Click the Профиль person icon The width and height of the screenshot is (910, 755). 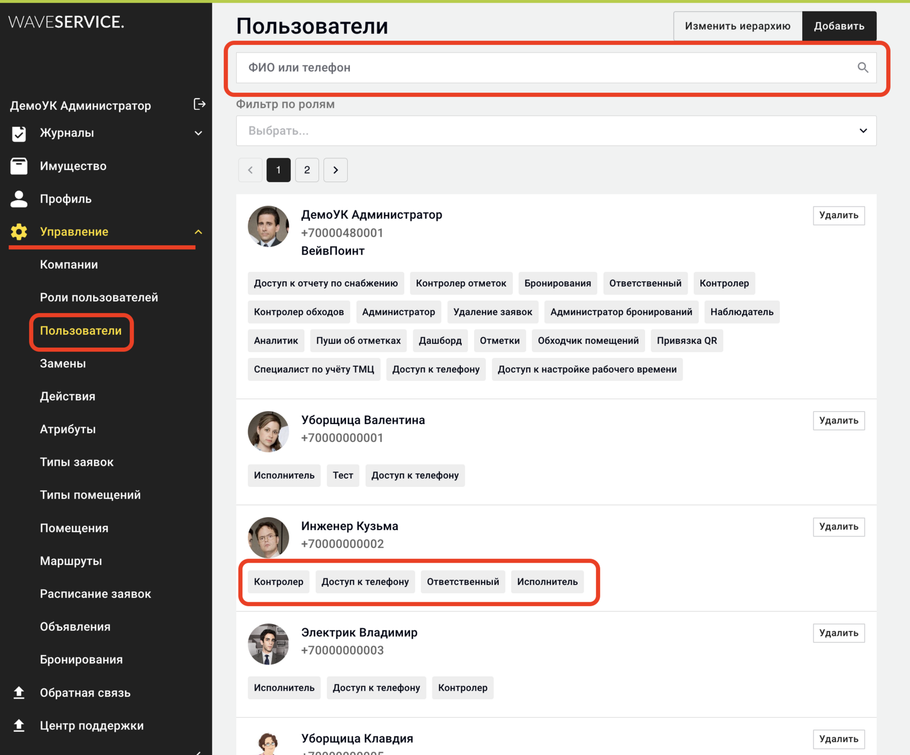coord(19,199)
